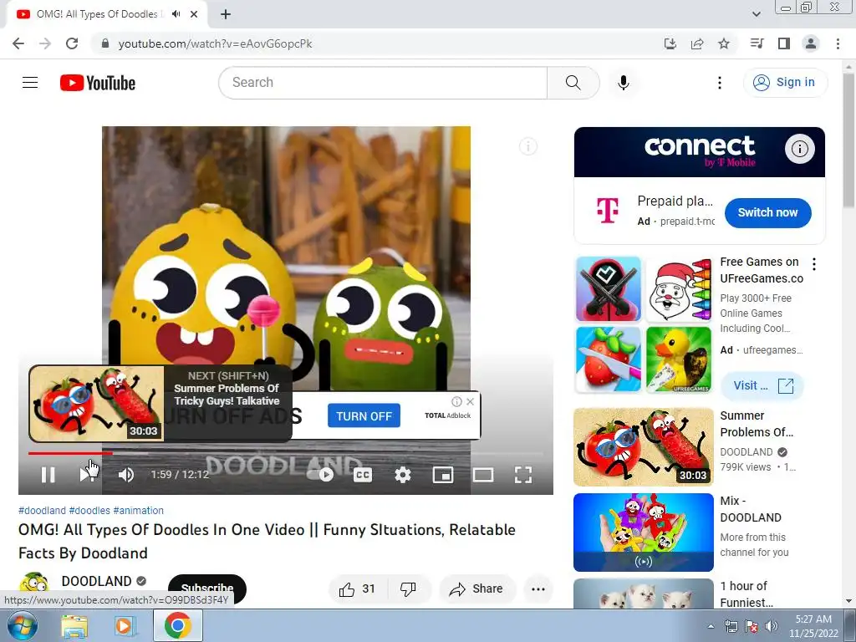Mute the video player volume
856x642 pixels.
click(x=126, y=475)
